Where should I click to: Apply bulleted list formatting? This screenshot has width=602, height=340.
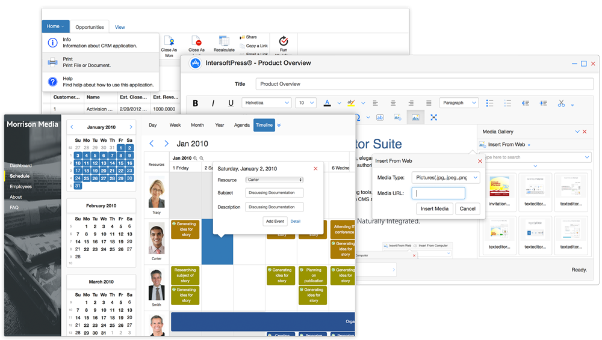pos(490,103)
